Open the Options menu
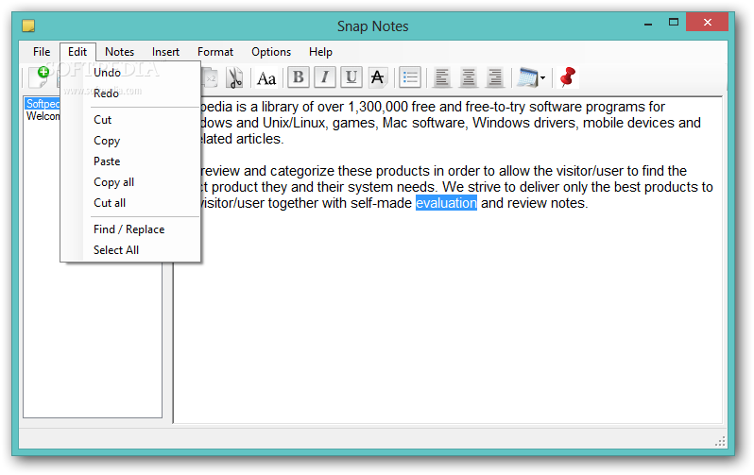754x475 pixels. pyautogui.click(x=271, y=52)
